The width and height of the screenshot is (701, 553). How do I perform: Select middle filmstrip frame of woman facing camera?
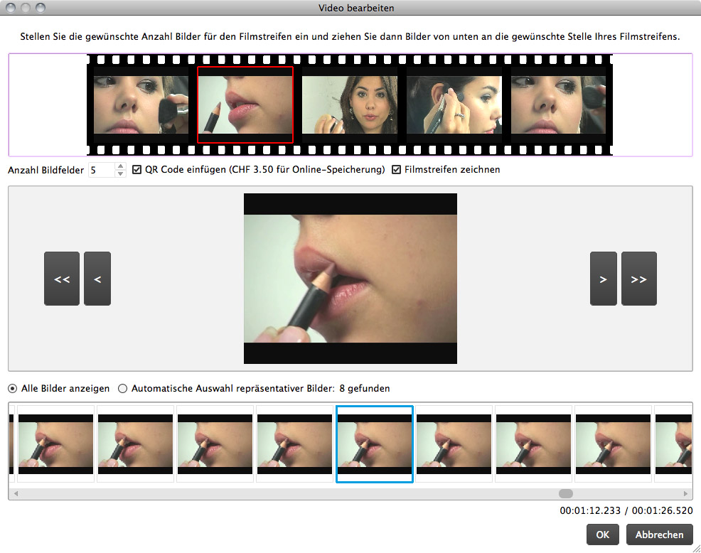point(350,104)
